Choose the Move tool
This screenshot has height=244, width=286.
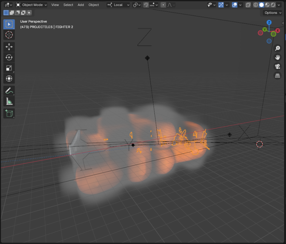tap(9, 47)
